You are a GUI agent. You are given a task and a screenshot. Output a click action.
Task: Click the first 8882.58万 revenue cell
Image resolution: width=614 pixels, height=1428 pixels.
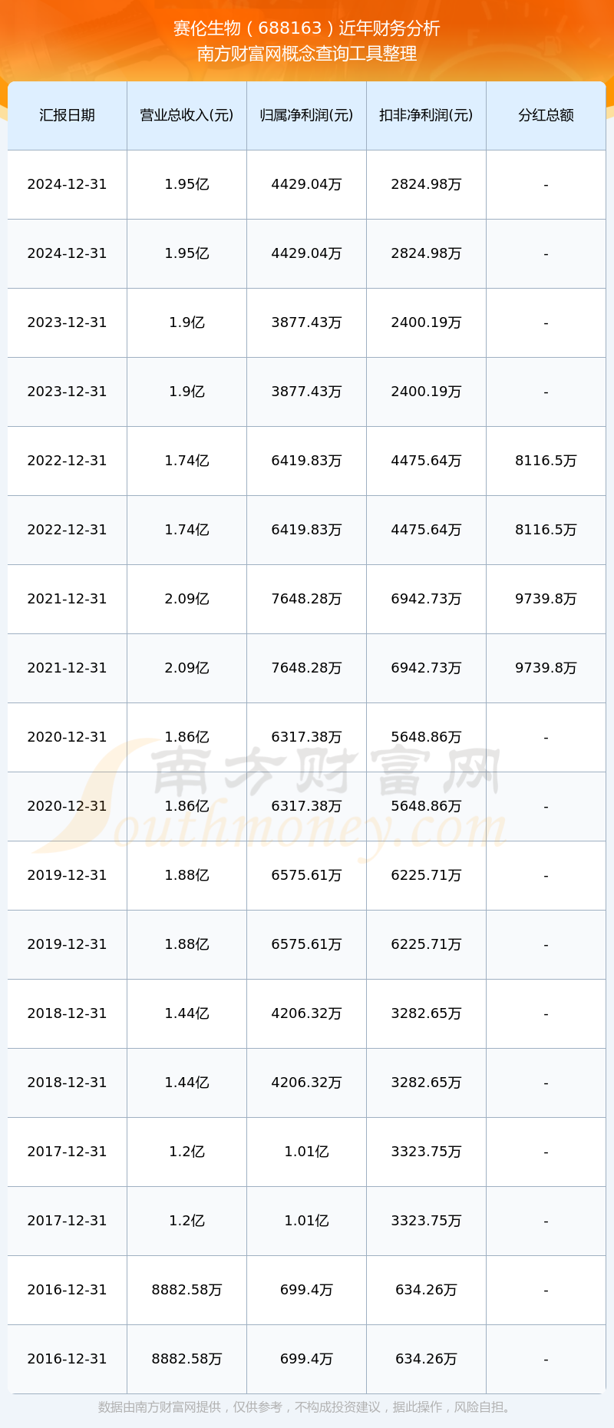point(187,1290)
